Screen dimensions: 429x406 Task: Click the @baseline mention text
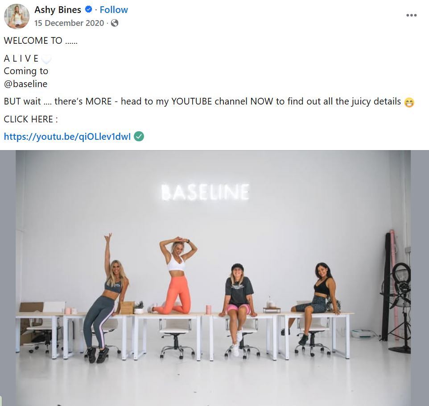tap(25, 84)
